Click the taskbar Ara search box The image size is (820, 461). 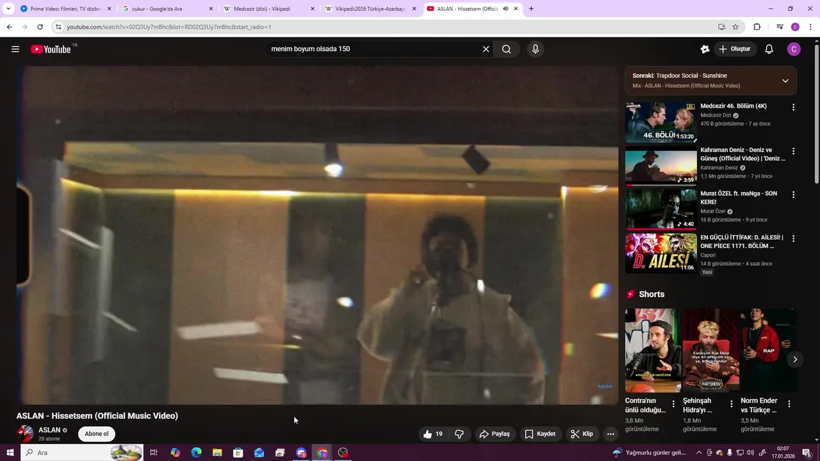pyautogui.click(x=82, y=453)
